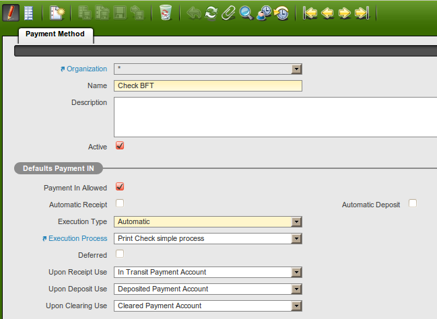
Task: Toggle Payment In Allowed checkbox
Action: [x=120, y=186]
